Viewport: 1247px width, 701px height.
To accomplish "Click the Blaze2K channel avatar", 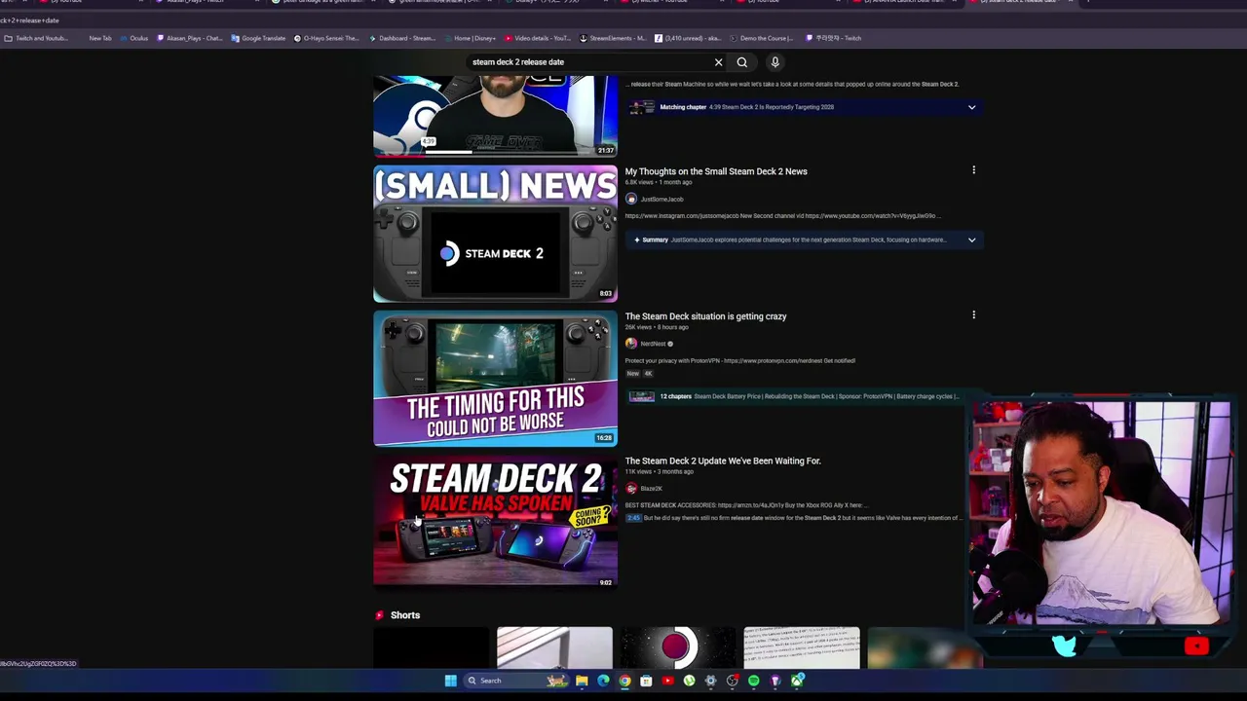I will (631, 489).
